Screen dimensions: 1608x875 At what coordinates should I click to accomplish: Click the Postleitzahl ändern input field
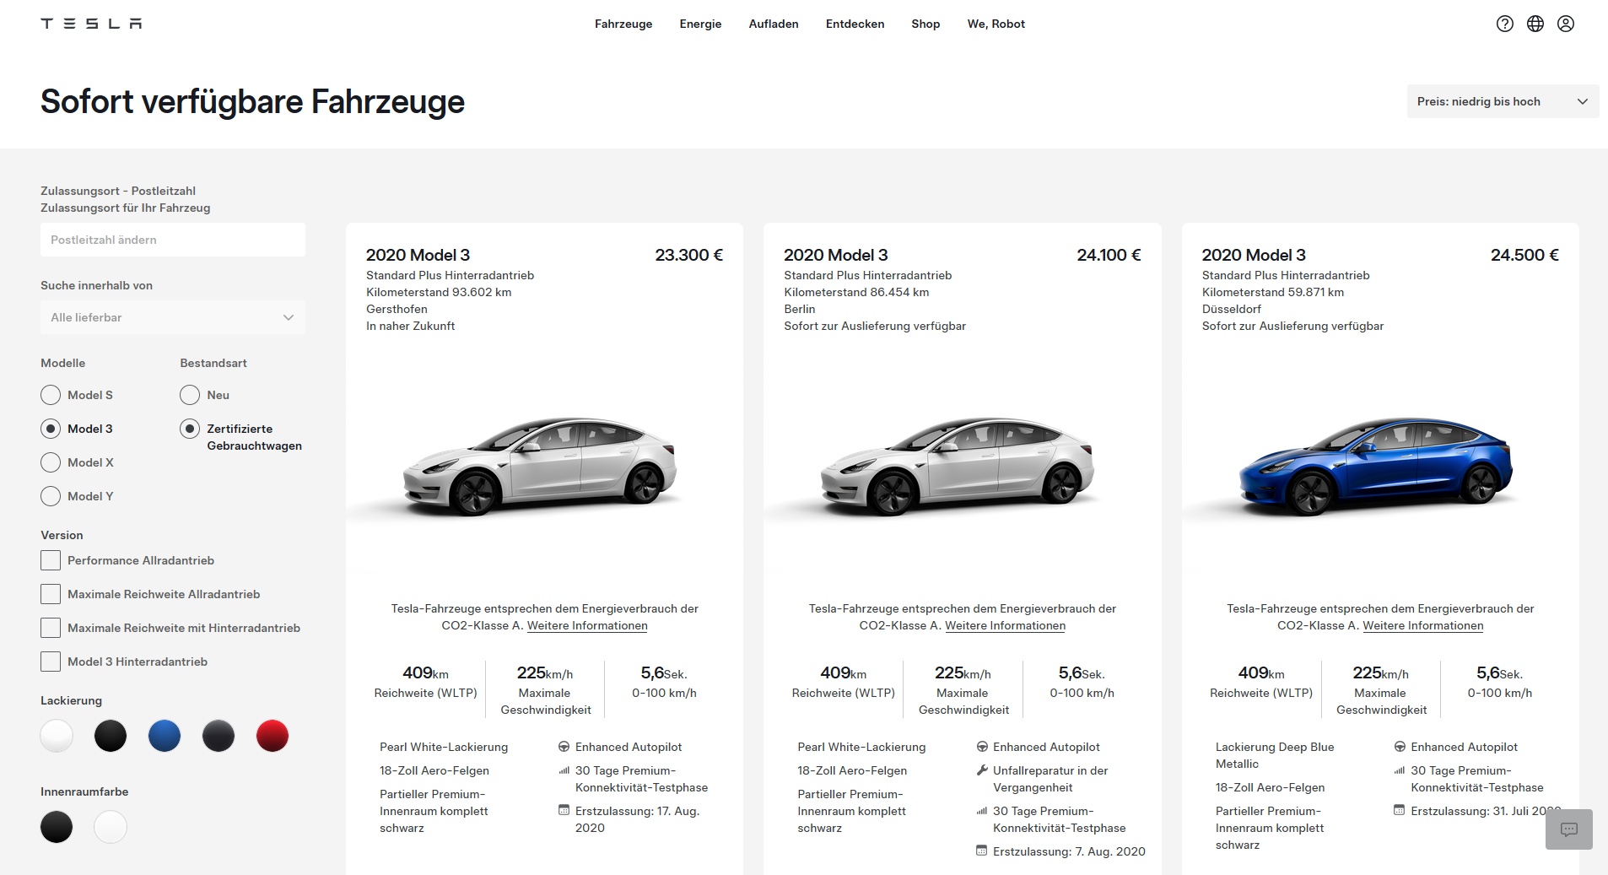point(173,240)
